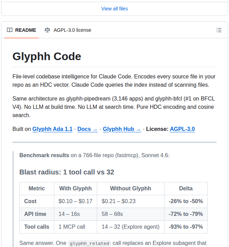Click the 14 – 16s cell
The width and height of the screenshot is (229, 247).
75,214
